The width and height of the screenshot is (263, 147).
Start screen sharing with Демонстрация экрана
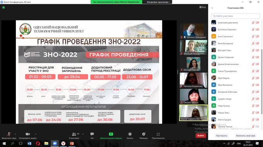pyautogui.click(x=111, y=134)
